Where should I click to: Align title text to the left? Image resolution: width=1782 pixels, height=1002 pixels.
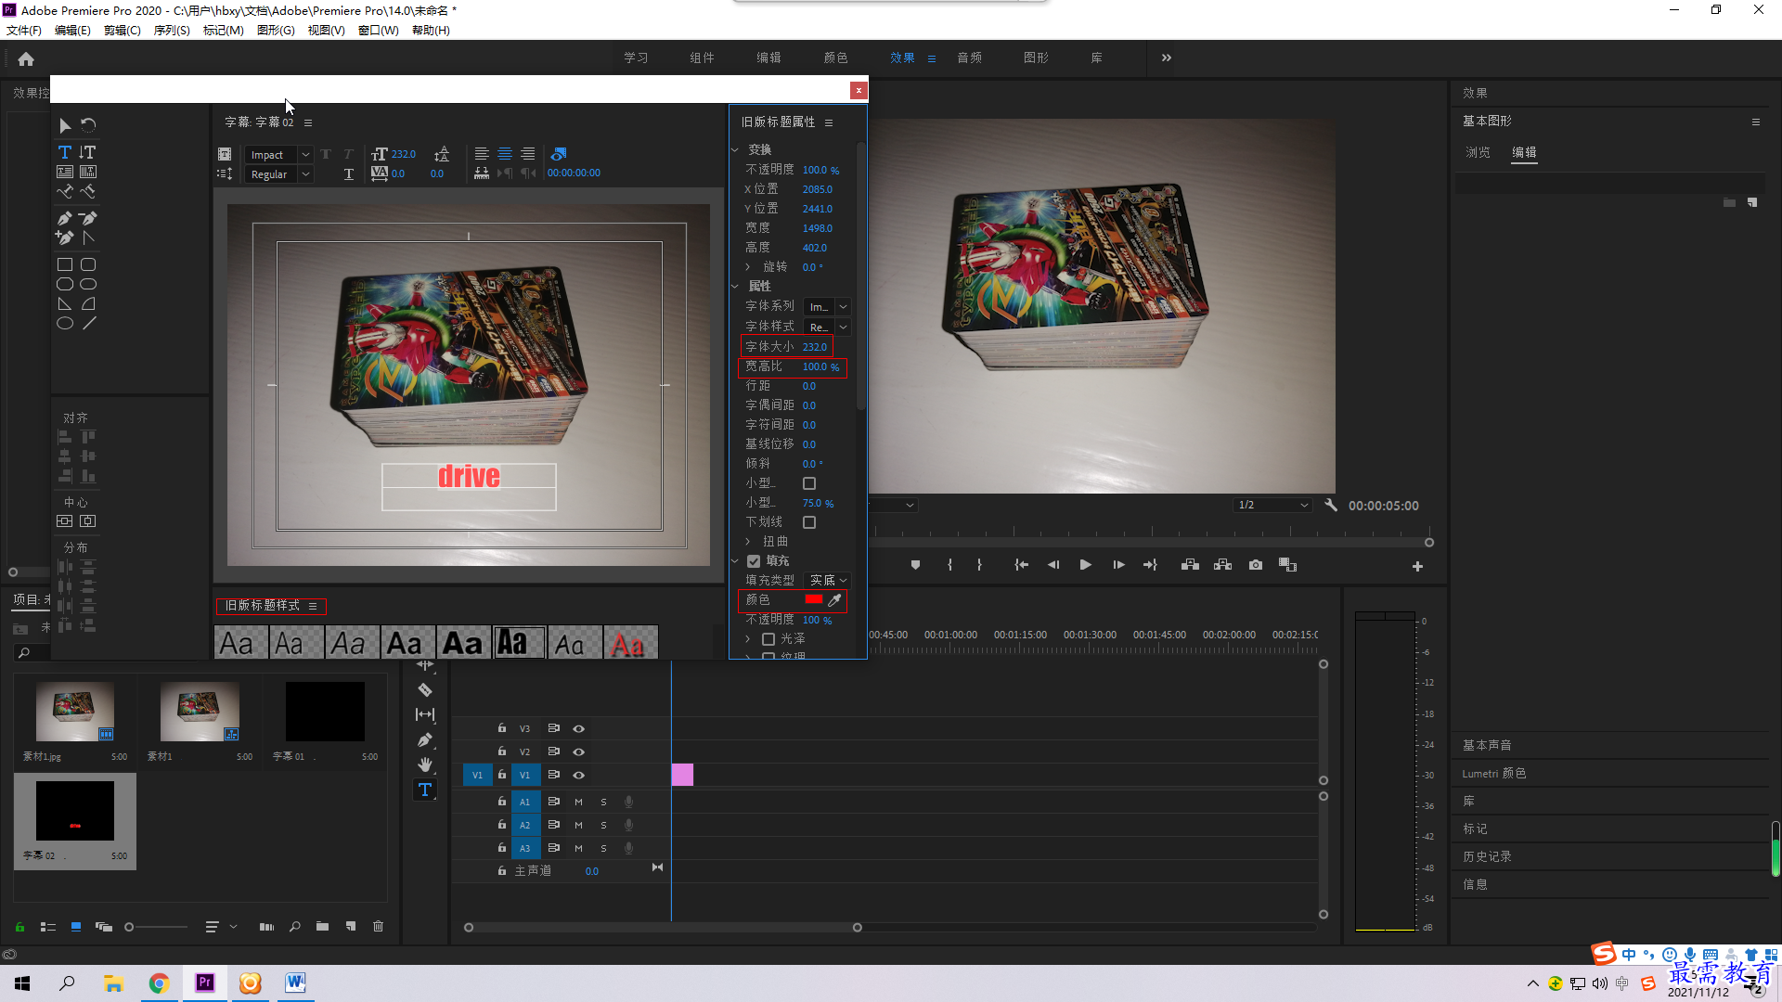pos(482,154)
